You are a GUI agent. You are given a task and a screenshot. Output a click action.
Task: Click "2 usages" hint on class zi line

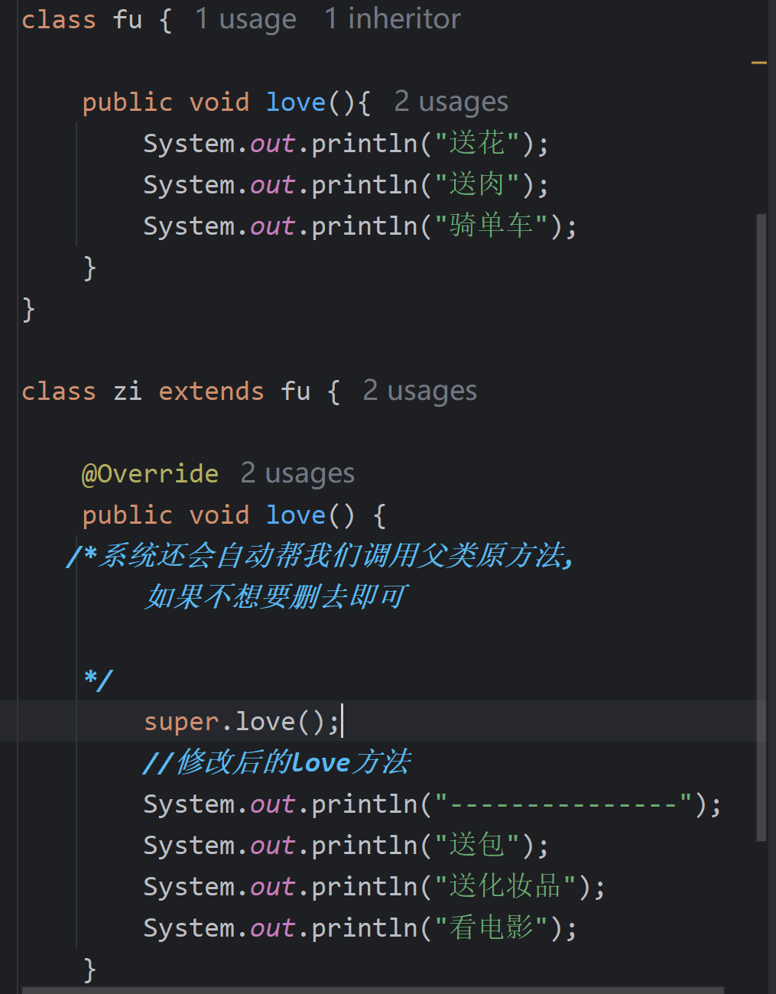click(x=420, y=391)
